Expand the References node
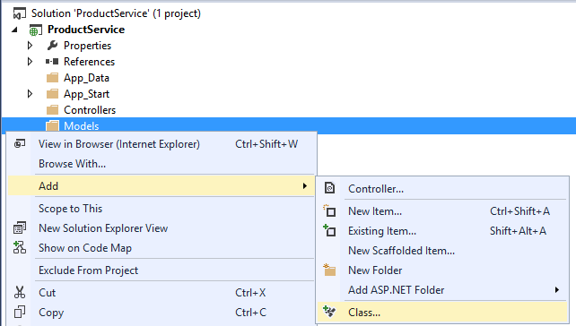The width and height of the screenshot is (576, 326). (x=31, y=62)
